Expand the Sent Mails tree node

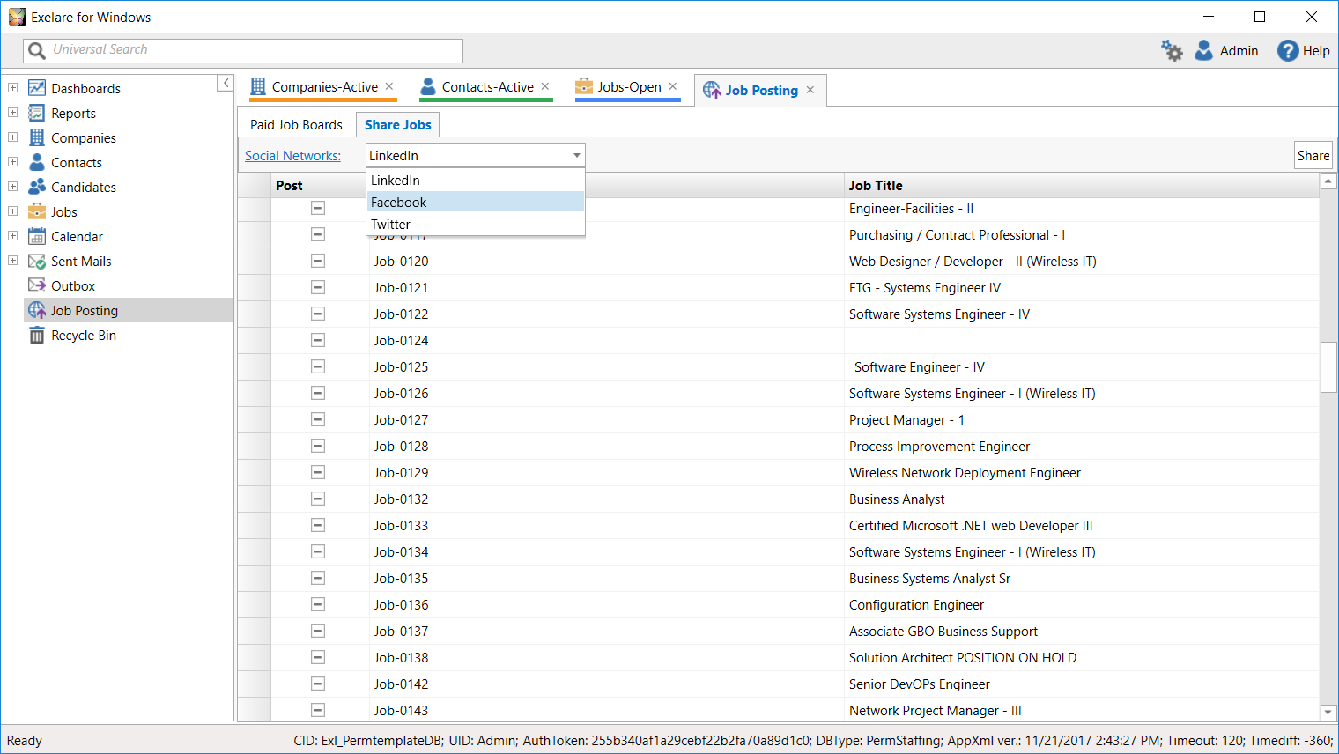[12, 261]
